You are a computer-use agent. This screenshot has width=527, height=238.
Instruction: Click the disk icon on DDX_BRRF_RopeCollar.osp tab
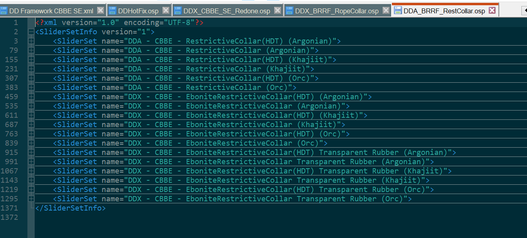[290, 10]
